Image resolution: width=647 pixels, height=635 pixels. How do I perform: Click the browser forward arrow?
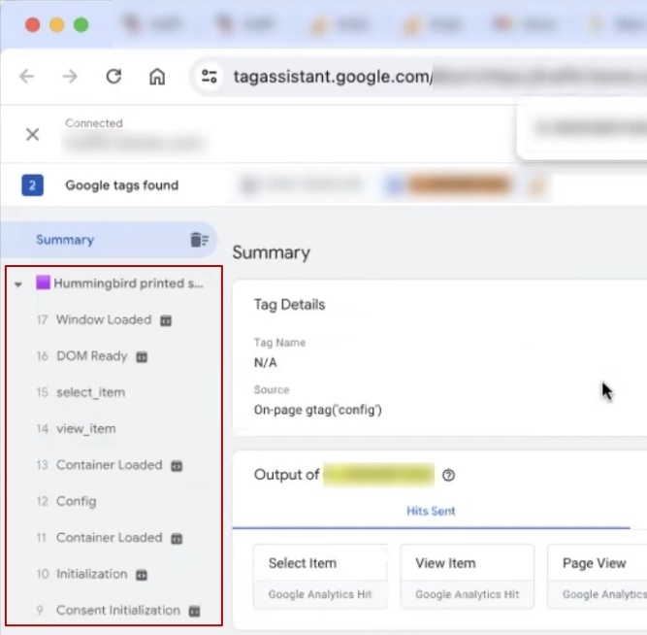69,77
